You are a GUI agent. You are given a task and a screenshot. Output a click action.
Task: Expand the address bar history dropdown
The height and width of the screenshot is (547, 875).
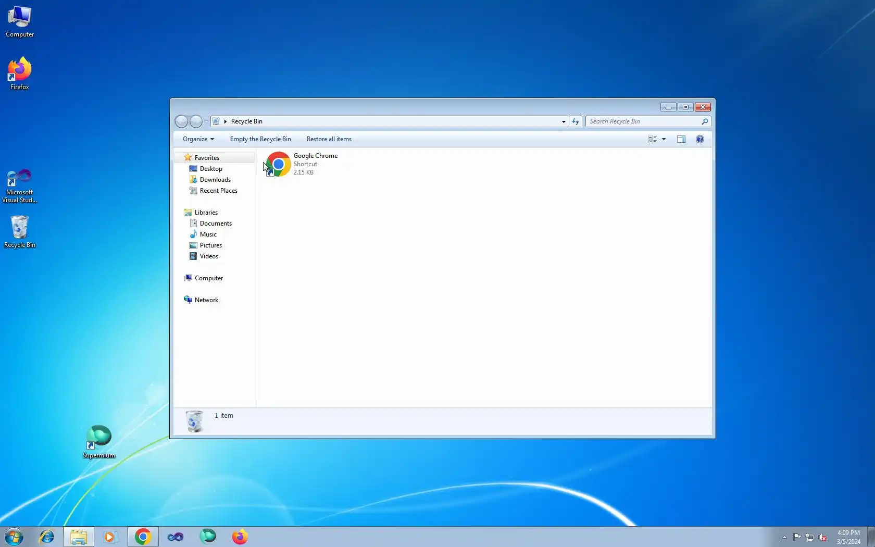click(x=564, y=121)
